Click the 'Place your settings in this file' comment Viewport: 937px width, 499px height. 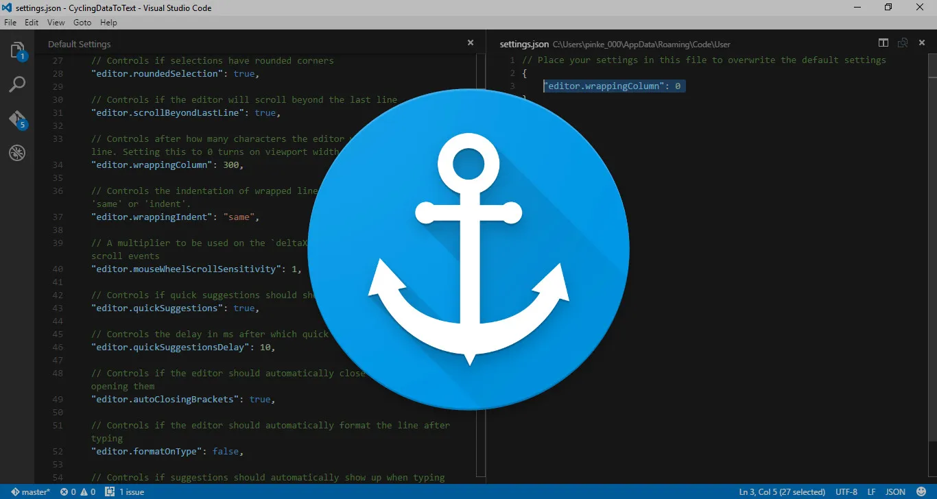point(704,60)
